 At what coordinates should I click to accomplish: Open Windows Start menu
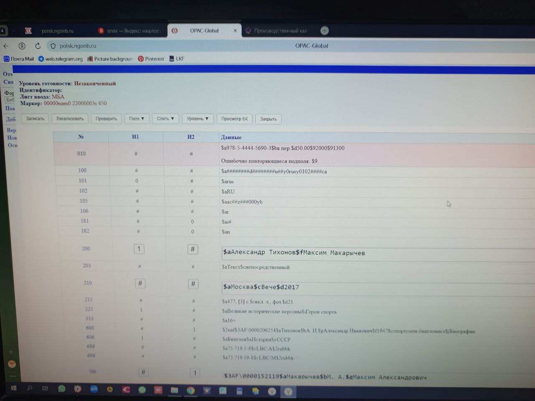(13, 388)
